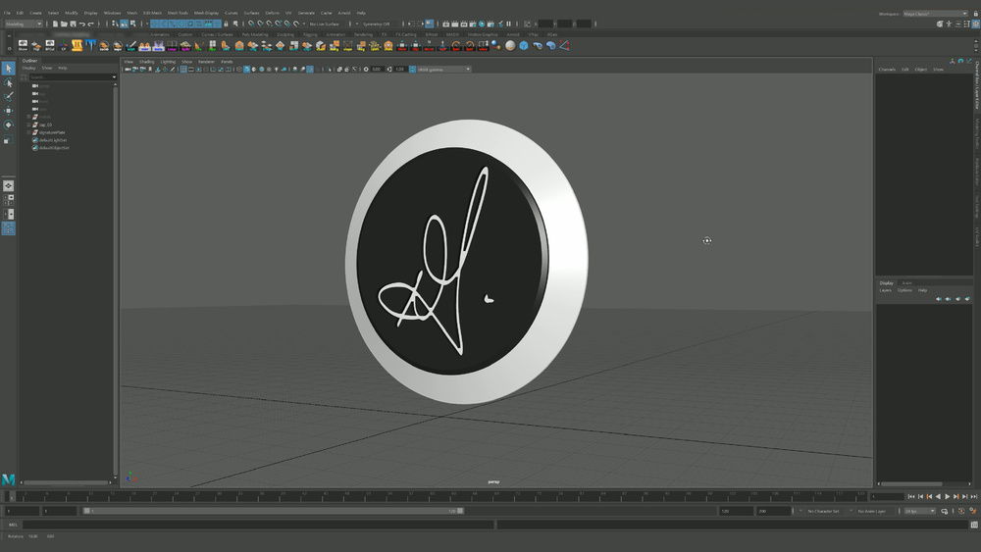This screenshot has height=552, width=981.
Task: Click the Open Scene folder icon
Action: [x=64, y=24]
